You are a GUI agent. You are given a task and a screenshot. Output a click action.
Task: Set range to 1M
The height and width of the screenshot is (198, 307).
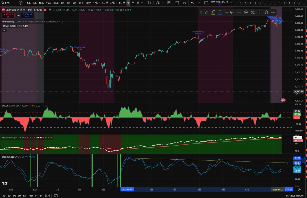pos(14,196)
